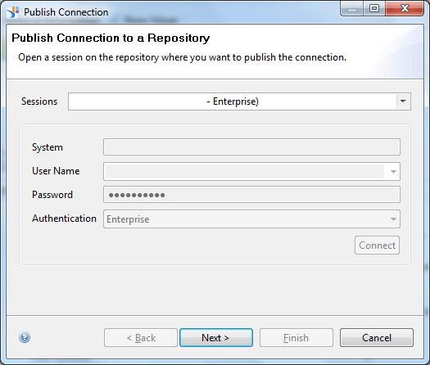Image resolution: width=430 pixels, height=365 pixels.
Task: Click inside the Password field
Action: (251, 195)
